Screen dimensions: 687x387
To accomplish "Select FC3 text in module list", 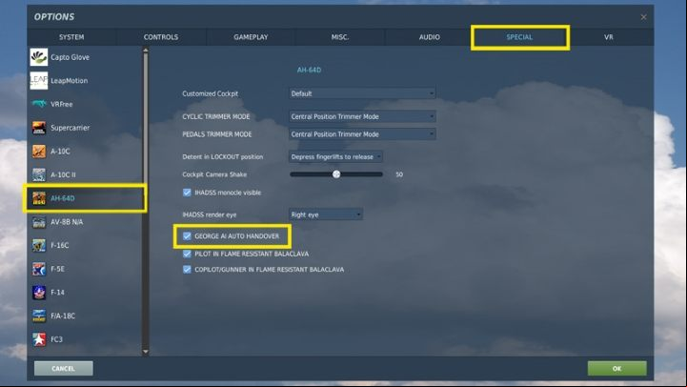I will (56, 339).
